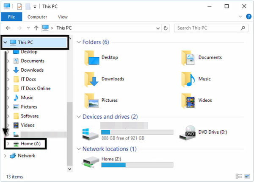Select the Windows local disk drive icon
The image size is (254, 182).
(x=90, y=134)
